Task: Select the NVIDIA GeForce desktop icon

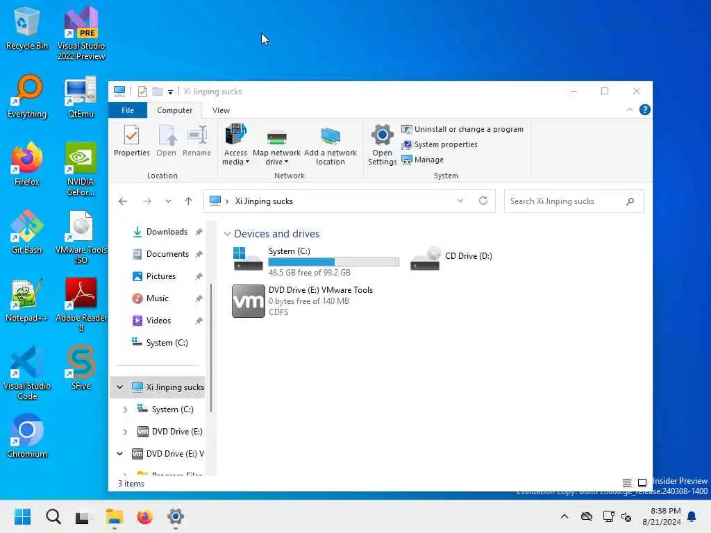Action: pyautogui.click(x=81, y=169)
